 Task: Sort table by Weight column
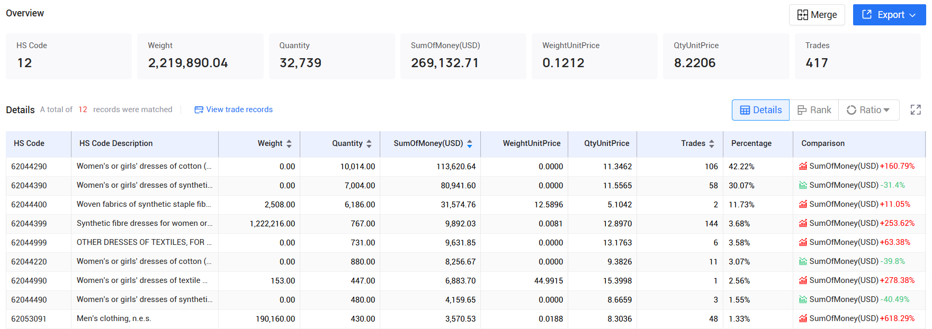point(289,143)
